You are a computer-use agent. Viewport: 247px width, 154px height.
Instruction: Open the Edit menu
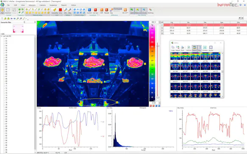[x=15, y=5]
